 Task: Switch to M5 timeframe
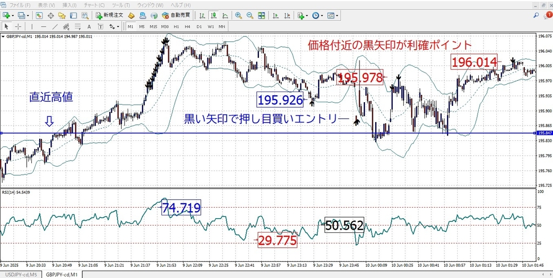(142, 26)
